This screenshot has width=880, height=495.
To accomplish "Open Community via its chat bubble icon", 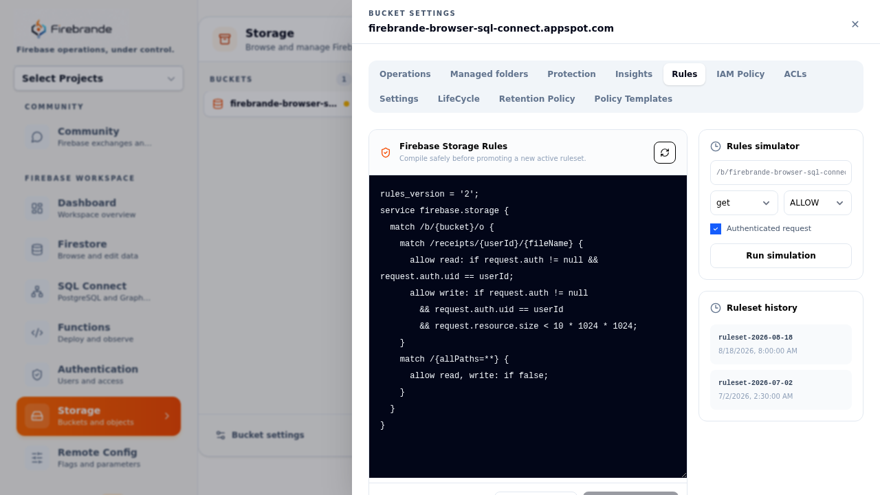I will [37, 137].
